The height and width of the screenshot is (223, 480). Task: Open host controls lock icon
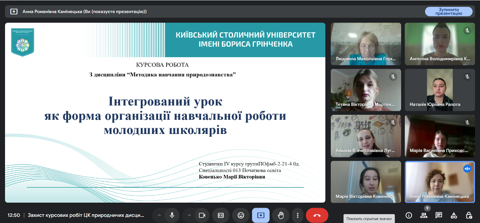(469, 215)
